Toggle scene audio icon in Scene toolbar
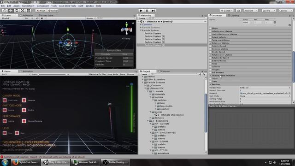The height and width of the screenshot is (166, 295). click(x=37, y=18)
